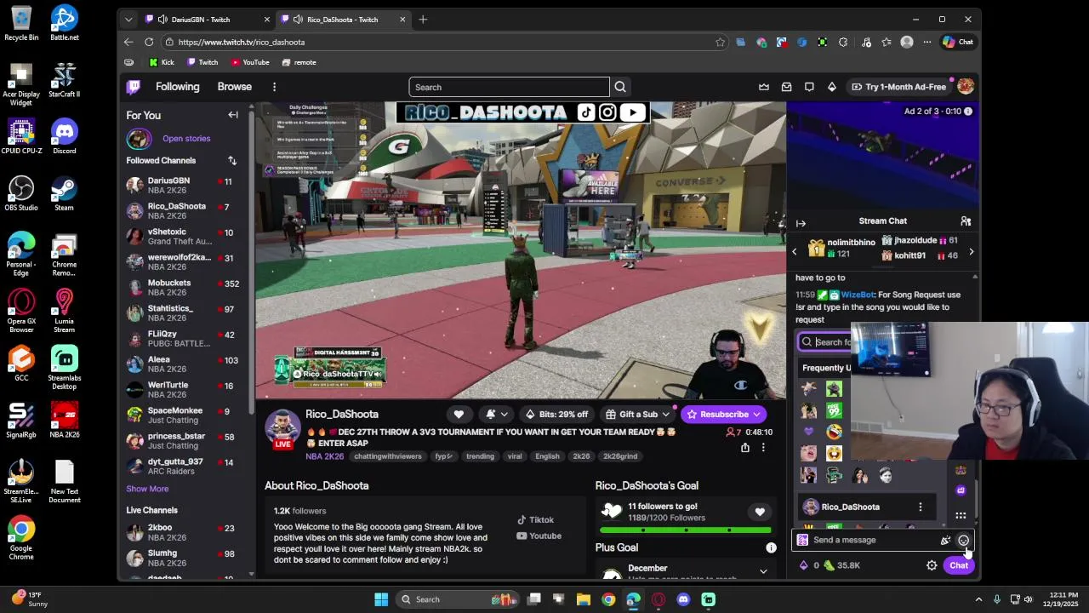
Task: Click the Get Bits diamond icon
Action: [x=831, y=87]
